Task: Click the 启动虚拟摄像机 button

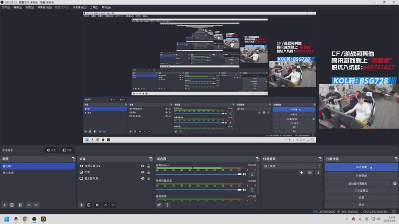Action: point(358,183)
